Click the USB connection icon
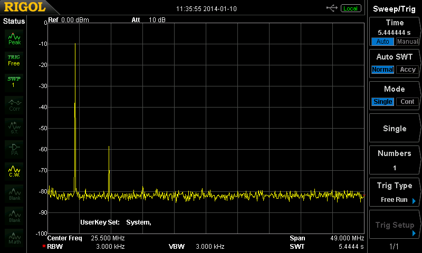Image resolution: width=422 pixels, height=253 pixels. 332,8
